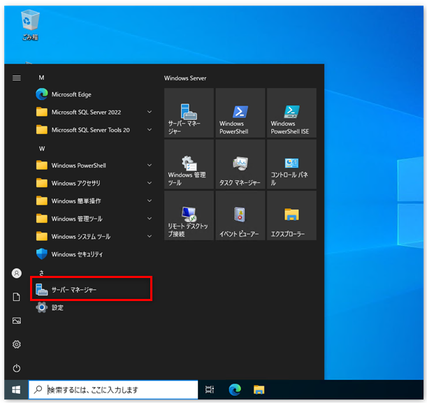Open Settings gear in Start sidebar
The image size is (427, 403).
click(17, 344)
